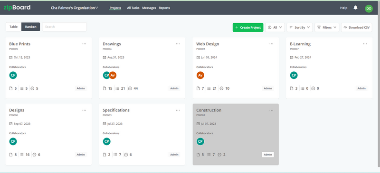The width and height of the screenshot is (380, 173).
Task: Click the Av collaborator avatar on Drawings
Action: click(113, 75)
